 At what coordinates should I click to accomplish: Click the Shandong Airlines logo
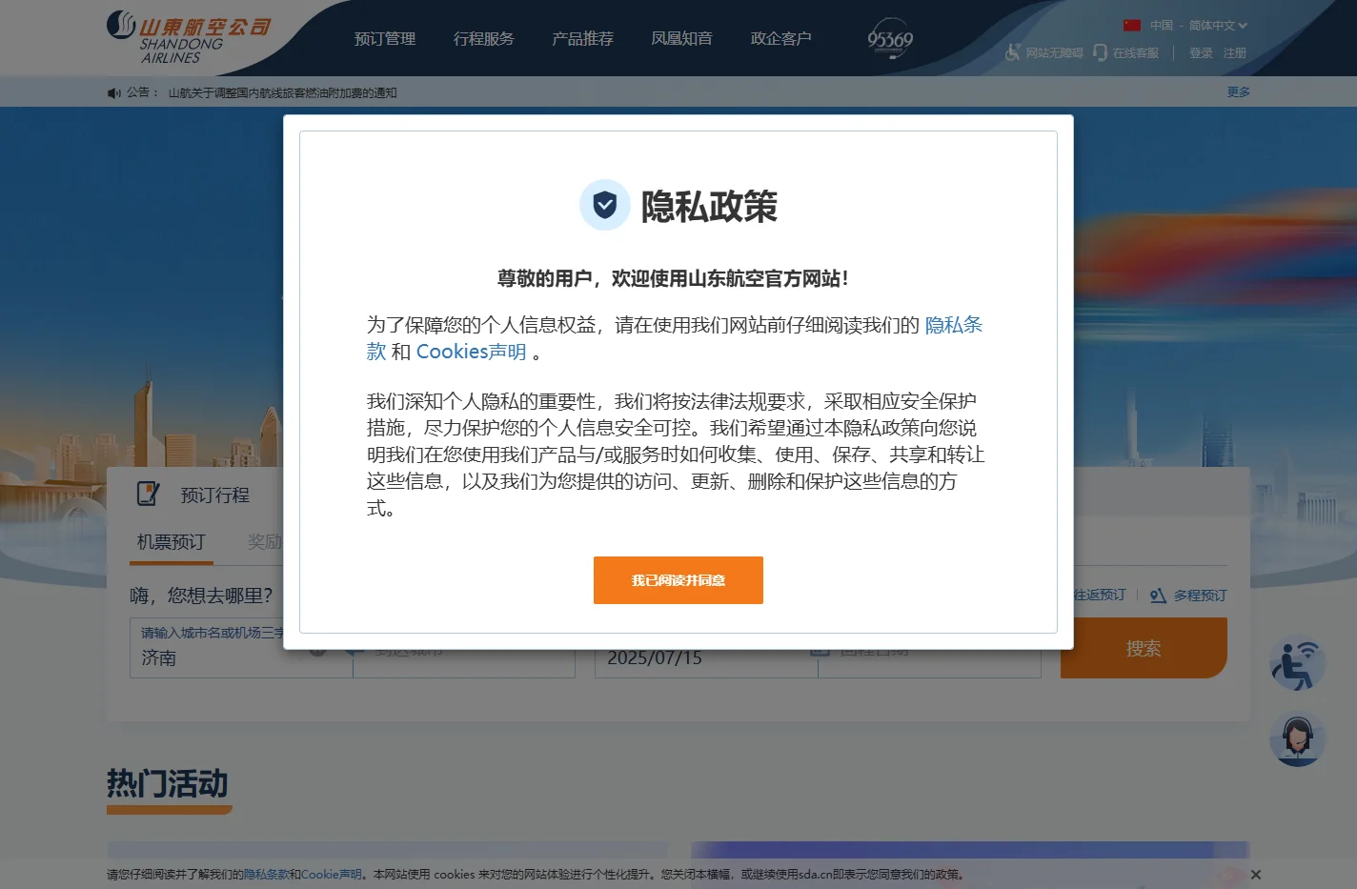[x=189, y=37]
